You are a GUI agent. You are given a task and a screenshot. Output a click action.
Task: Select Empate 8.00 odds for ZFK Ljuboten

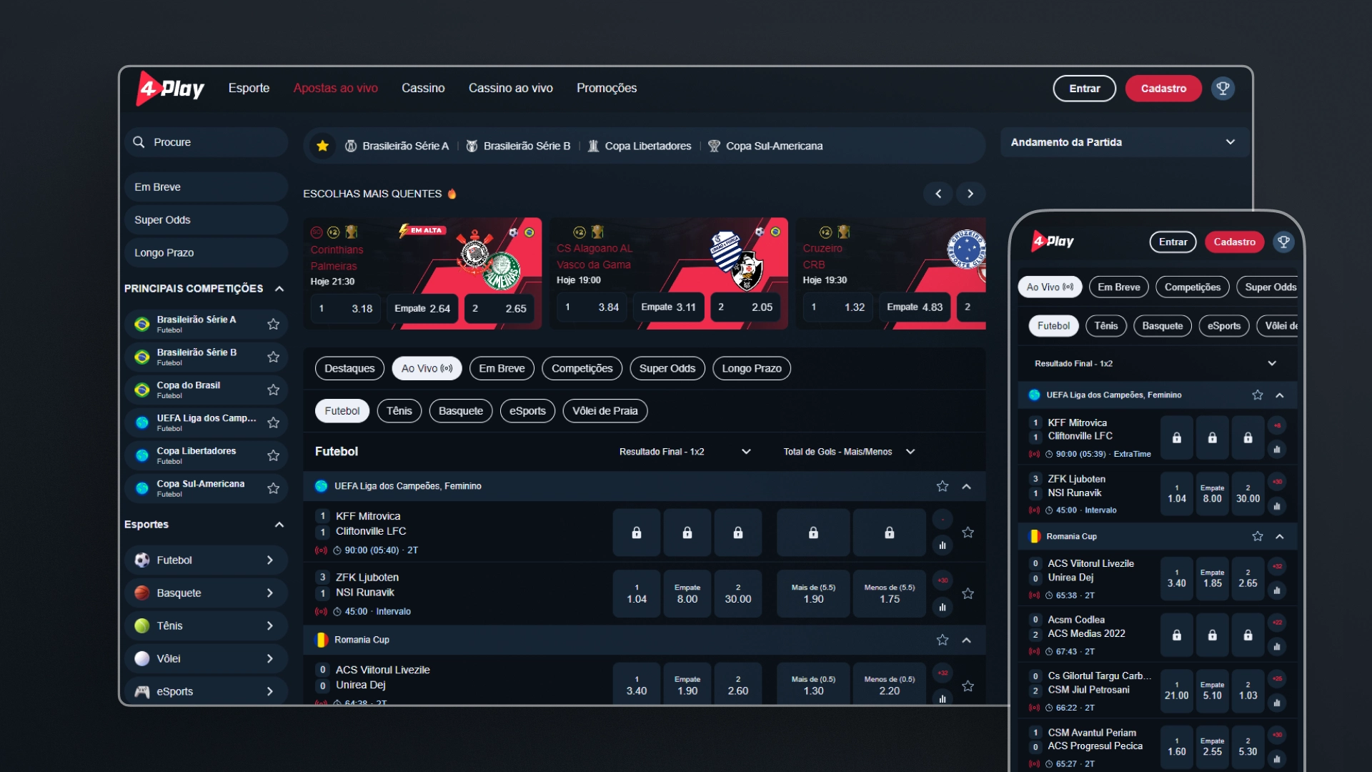(687, 594)
